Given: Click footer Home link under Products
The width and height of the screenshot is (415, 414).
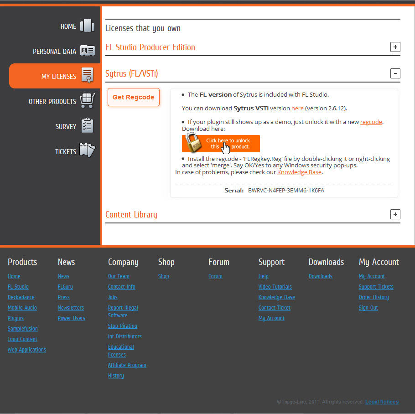Looking at the screenshot, I should coord(14,276).
